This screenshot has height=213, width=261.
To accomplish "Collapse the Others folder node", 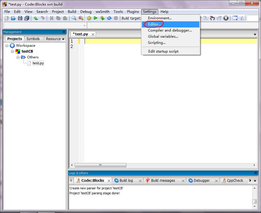I will coord(18,58).
